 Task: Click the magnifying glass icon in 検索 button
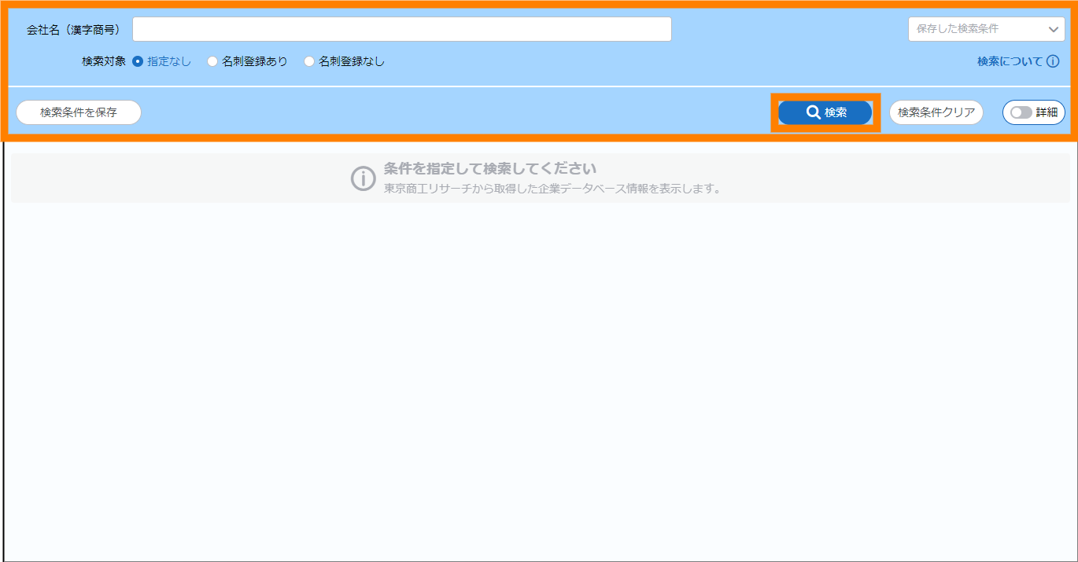tap(814, 112)
